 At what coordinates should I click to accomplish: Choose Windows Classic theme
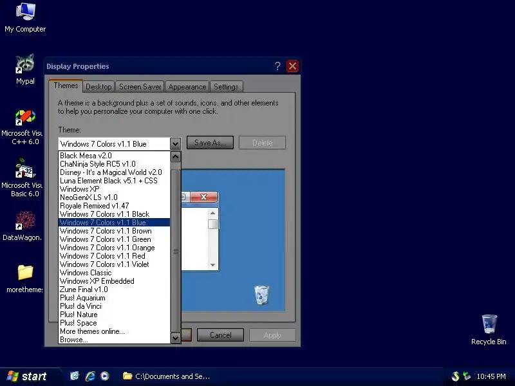tap(114, 273)
